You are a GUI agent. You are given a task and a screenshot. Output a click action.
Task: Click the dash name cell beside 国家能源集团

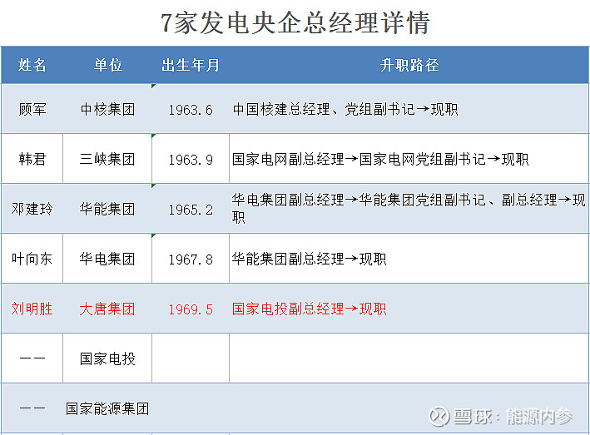[32, 408]
